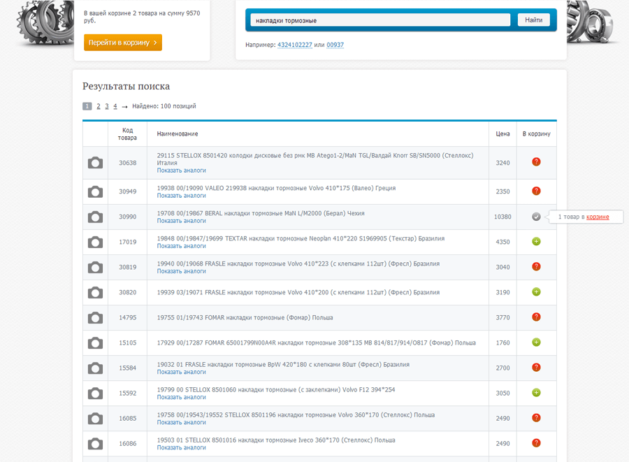Open photo for product 15105

[95, 343]
